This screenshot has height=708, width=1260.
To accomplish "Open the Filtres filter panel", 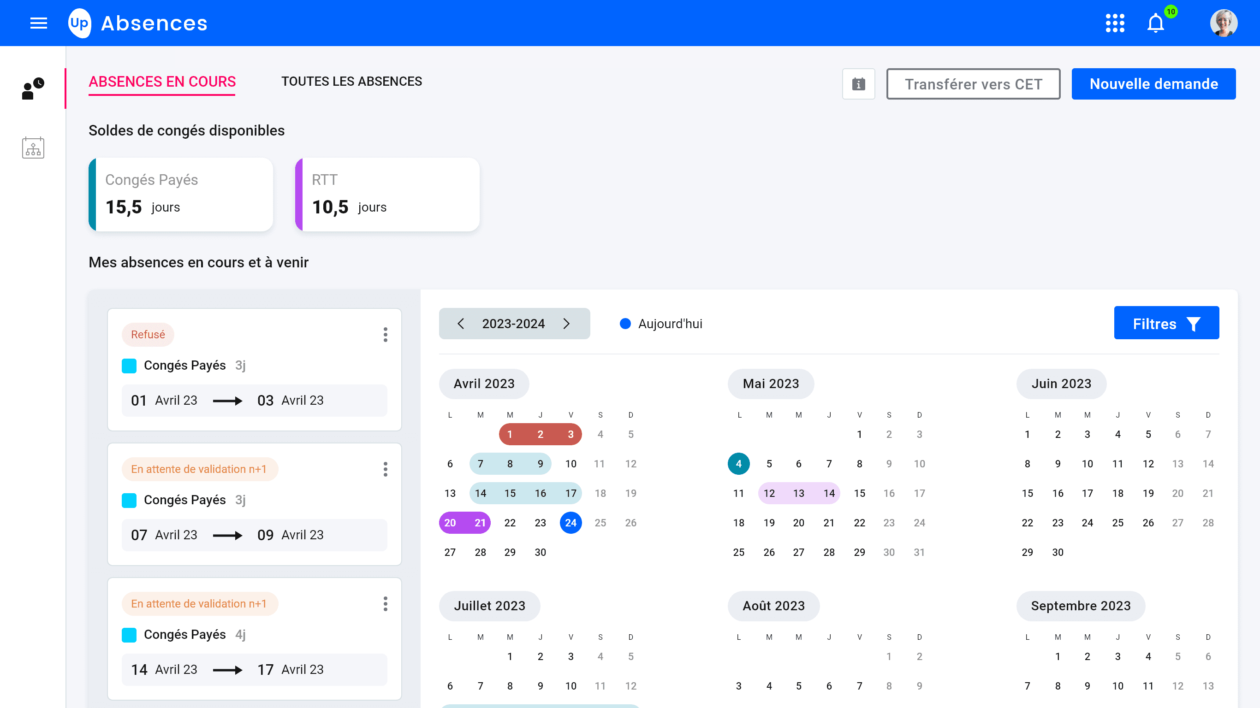I will point(1166,323).
